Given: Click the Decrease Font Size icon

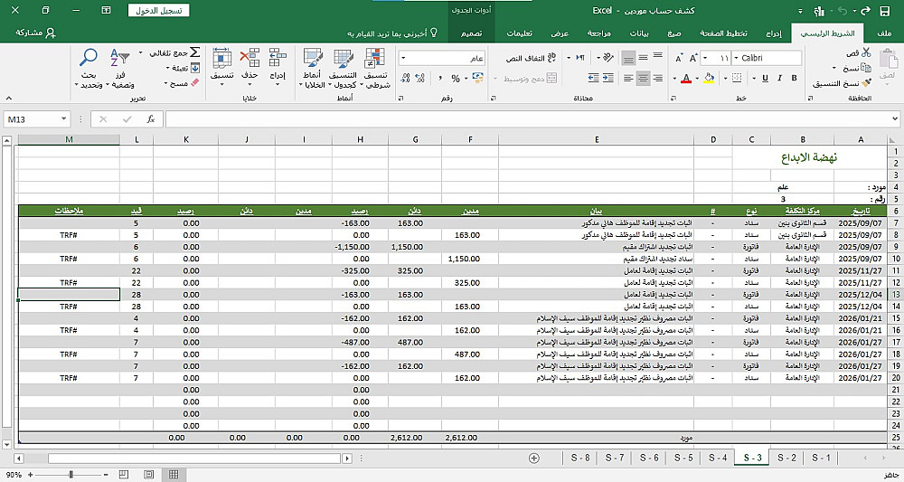Looking at the screenshot, I should pos(679,58).
